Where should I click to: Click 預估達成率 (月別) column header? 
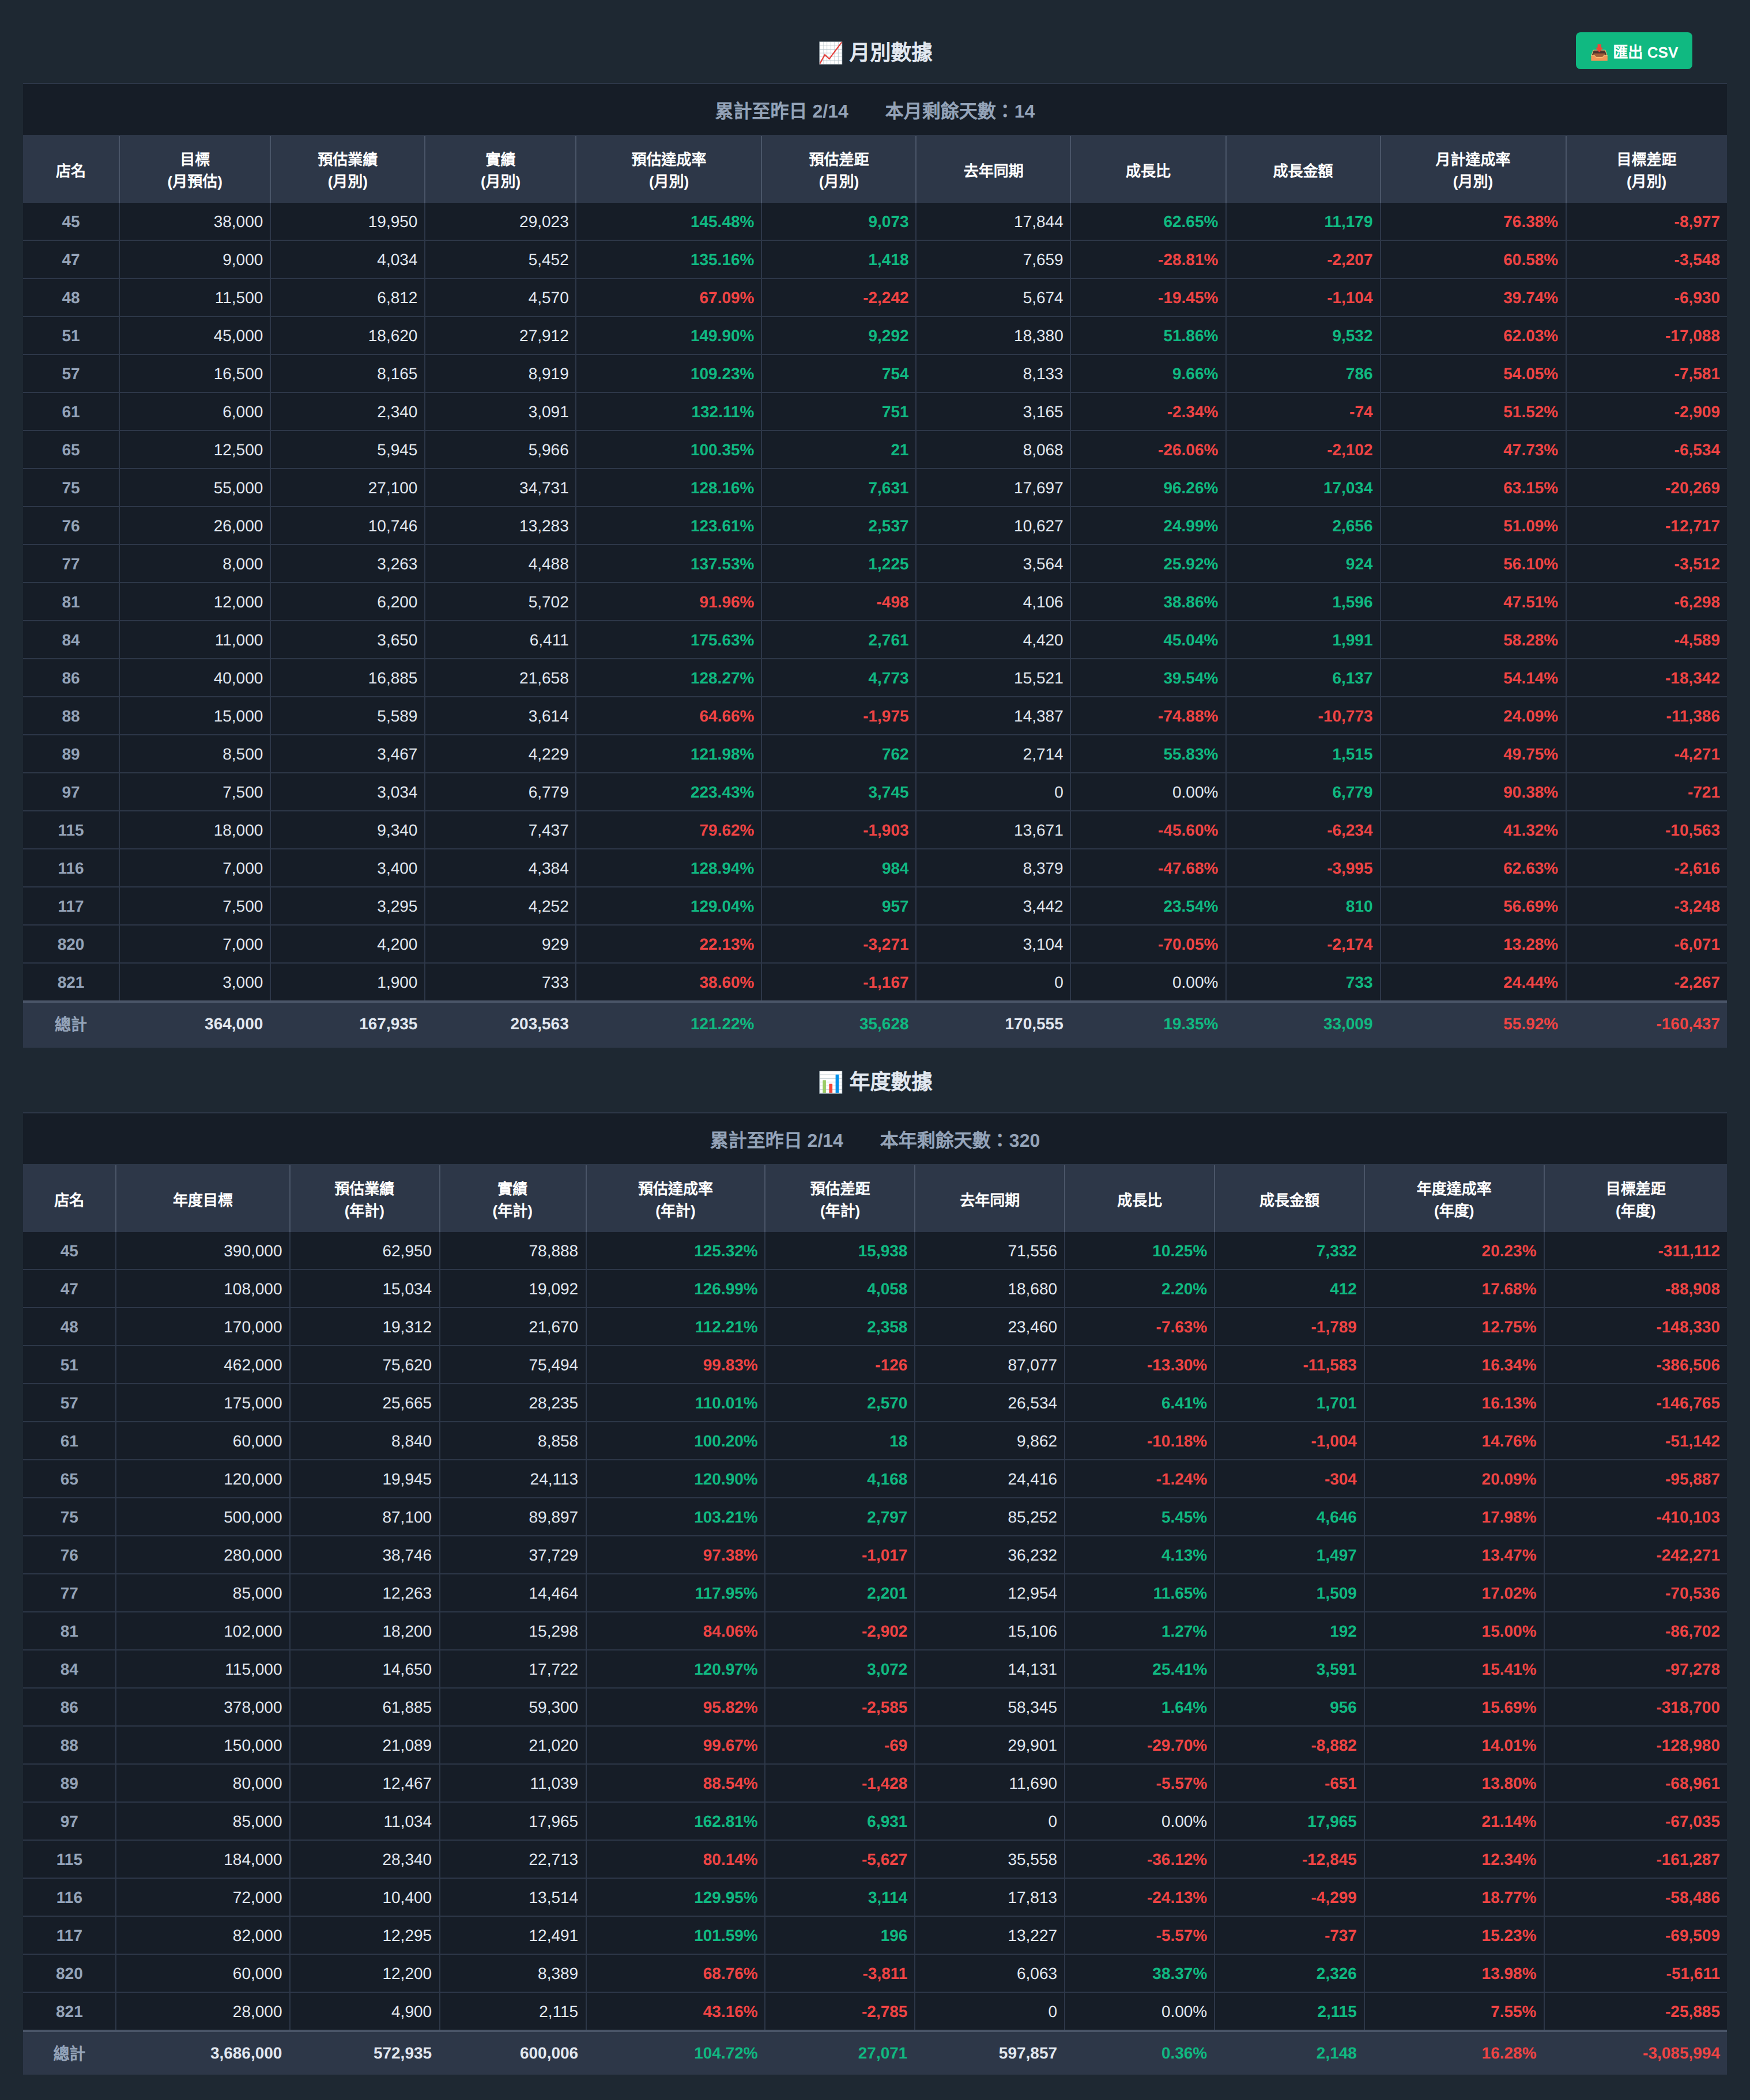click(668, 171)
